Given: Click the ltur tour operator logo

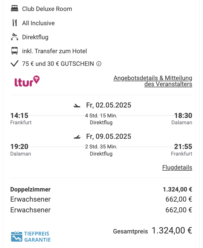Looking at the screenshot, I should pyautogui.click(x=27, y=81).
